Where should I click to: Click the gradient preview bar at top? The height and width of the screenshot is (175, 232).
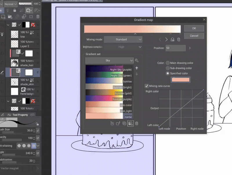(x=132, y=29)
